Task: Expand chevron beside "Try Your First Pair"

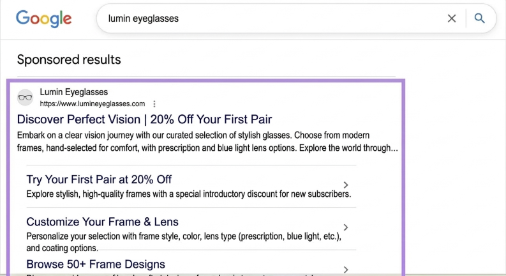Action: pos(346,185)
